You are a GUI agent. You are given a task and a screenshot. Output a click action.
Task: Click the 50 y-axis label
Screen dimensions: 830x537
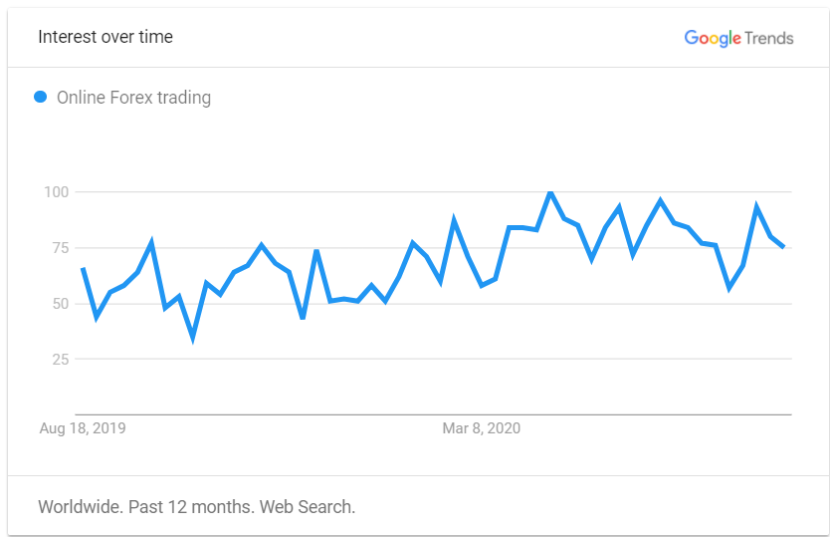61,304
